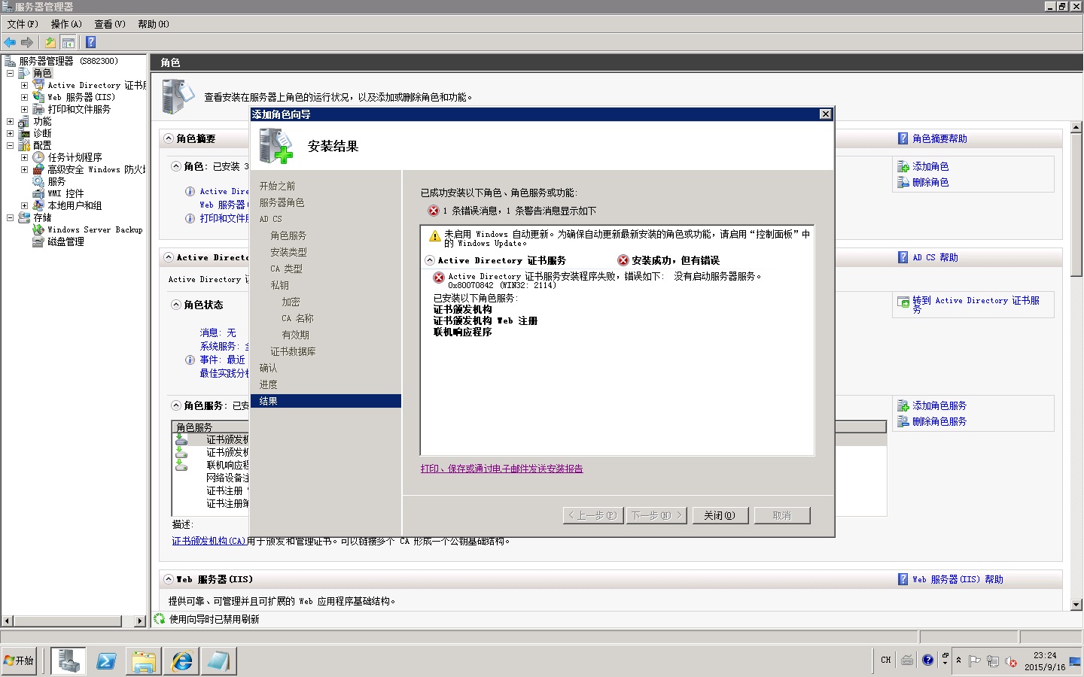
Task: Close the 添加角色向导 dialog with X
Action: pos(826,114)
